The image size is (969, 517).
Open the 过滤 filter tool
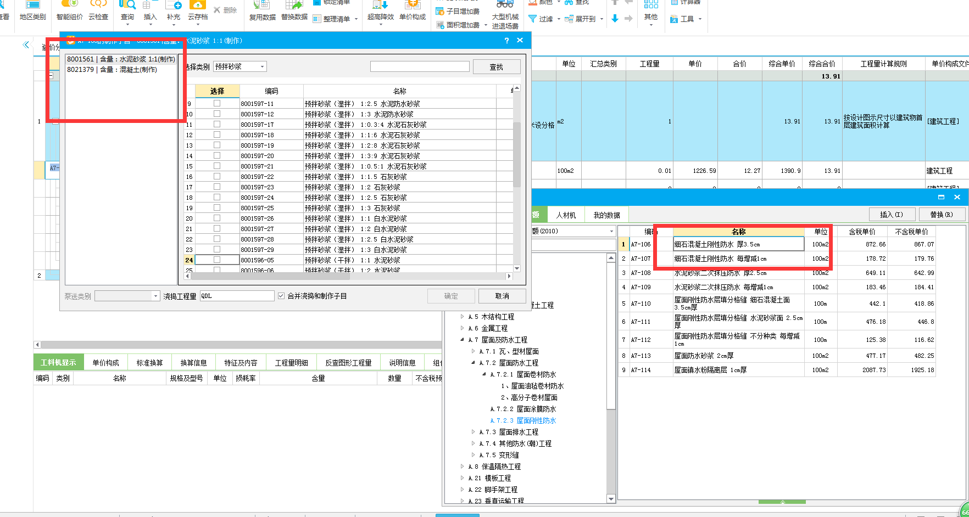tap(544, 19)
